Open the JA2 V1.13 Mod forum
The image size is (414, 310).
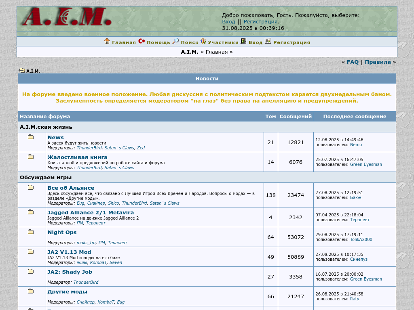[69, 252]
